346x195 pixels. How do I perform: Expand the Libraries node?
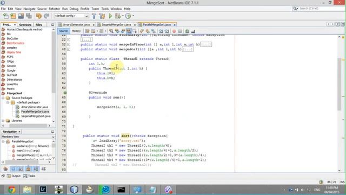pyautogui.click(x=3, y=121)
